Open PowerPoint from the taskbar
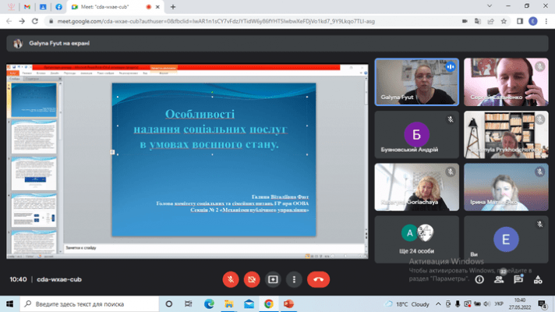The height and width of the screenshot is (312, 555). (x=288, y=304)
